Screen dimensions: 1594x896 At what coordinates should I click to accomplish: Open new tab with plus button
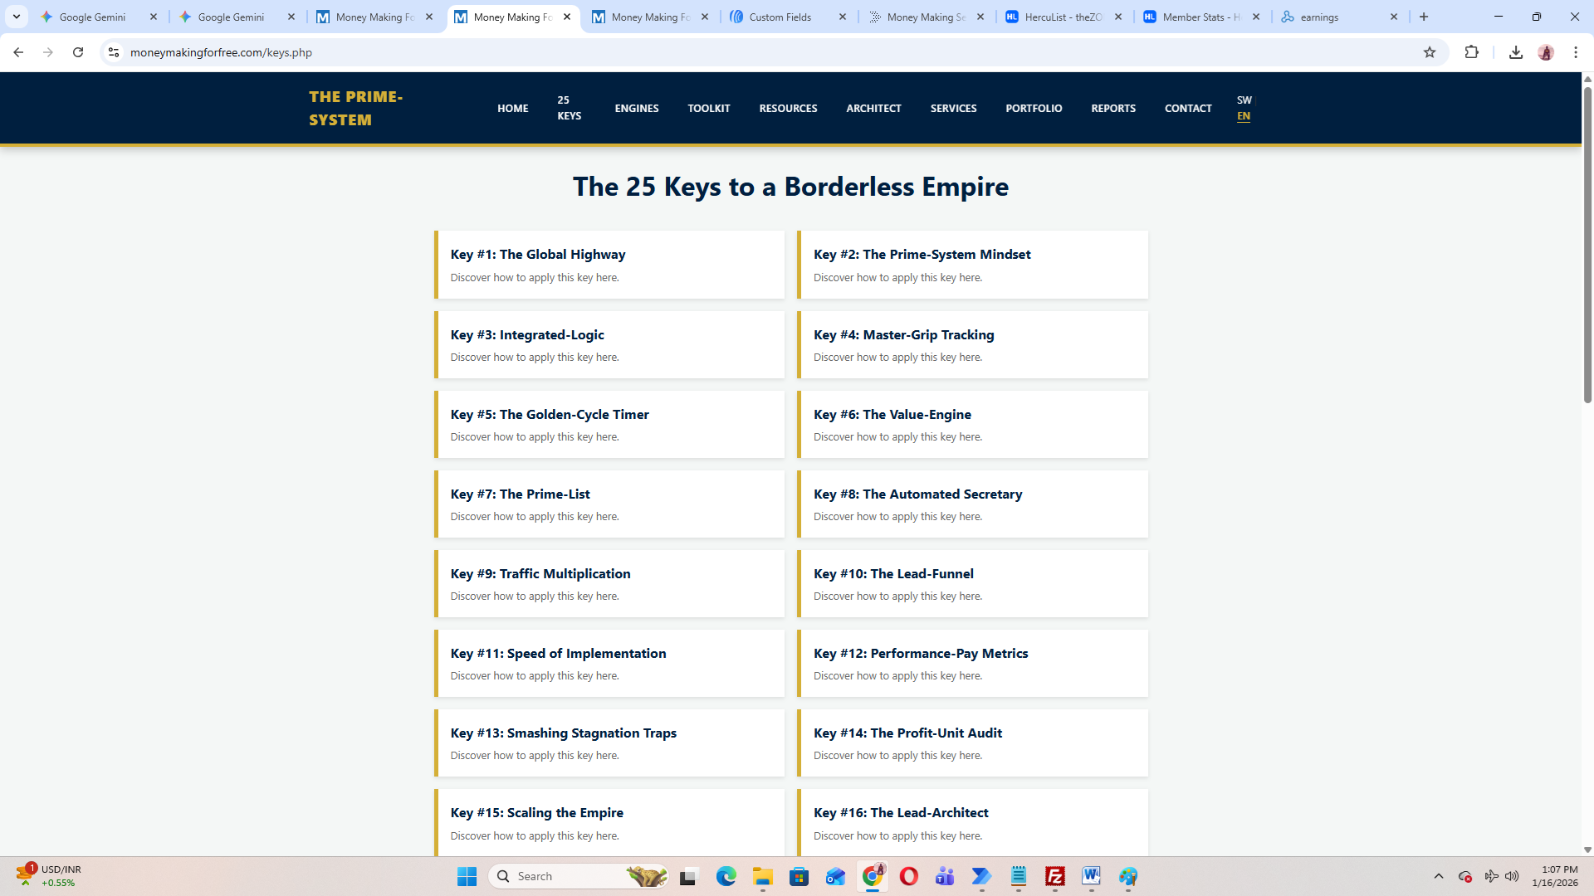click(1424, 17)
